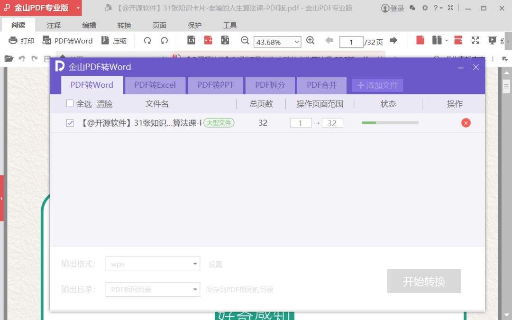Viewport: 512px width, 320px height.
Task: Click the actual size 1:1 view icon
Action: tap(191, 41)
